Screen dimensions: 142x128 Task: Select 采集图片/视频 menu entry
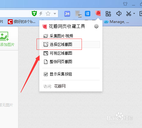[x=71, y=36]
